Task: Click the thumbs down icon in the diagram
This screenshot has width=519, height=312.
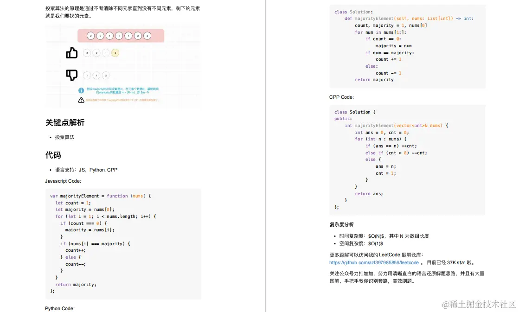Action: (x=72, y=75)
